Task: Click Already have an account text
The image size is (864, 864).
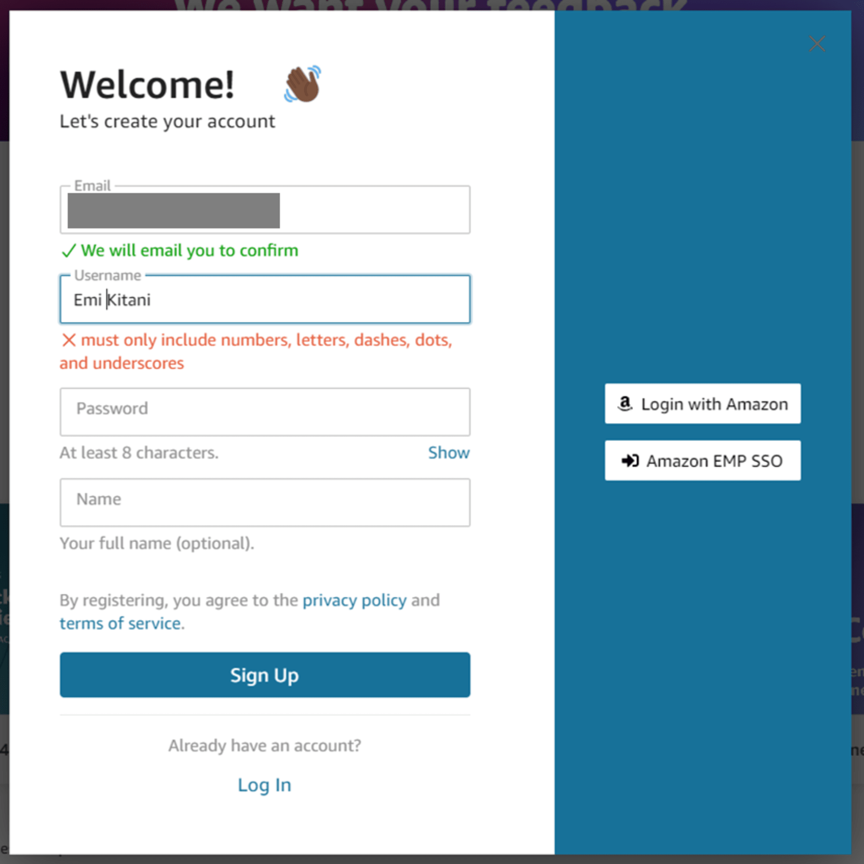Action: pyautogui.click(x=264, y=745)
